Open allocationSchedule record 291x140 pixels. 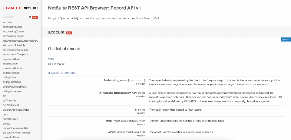(x=14, y=45)
